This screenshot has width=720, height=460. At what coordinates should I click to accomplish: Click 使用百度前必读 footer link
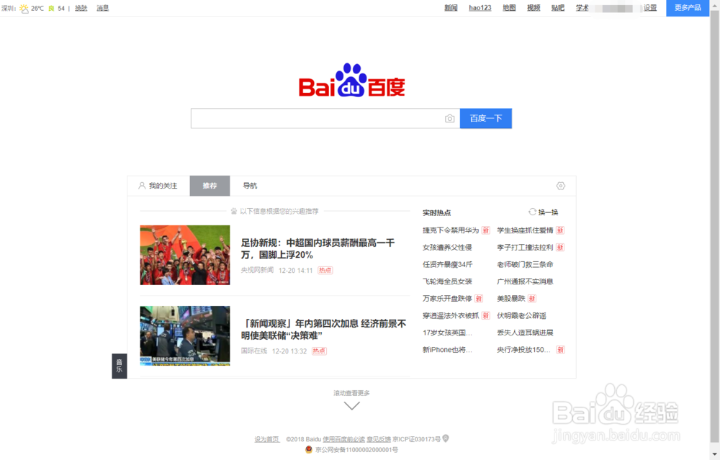[x=343, y=439]
